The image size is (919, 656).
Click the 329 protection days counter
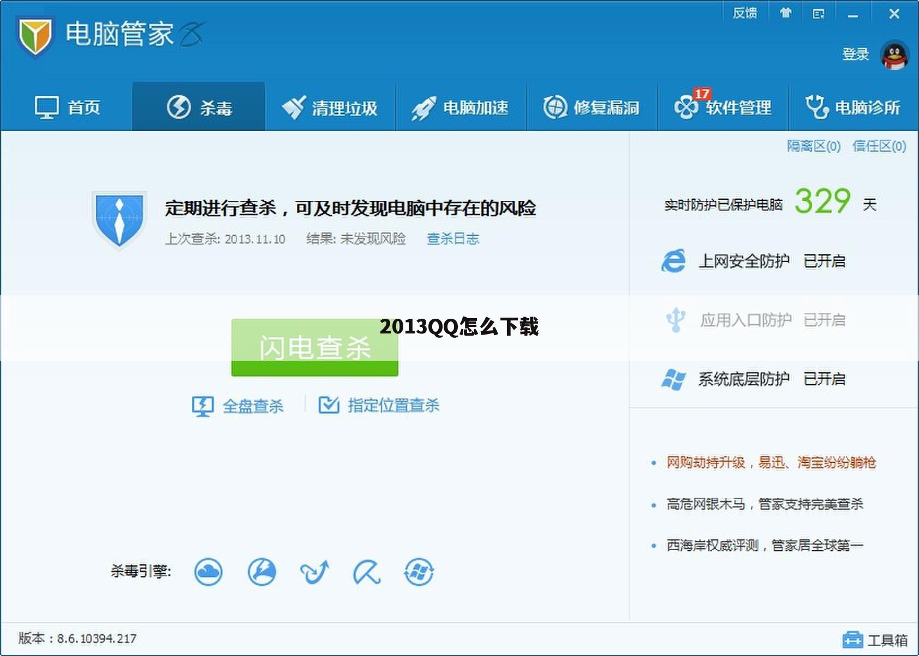click(x=822, y=201)
